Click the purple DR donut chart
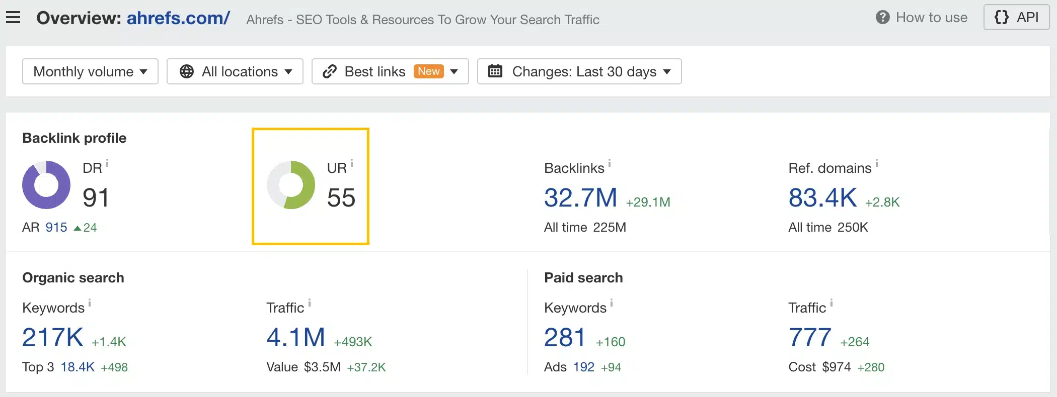The image size is (1057, 397). [46, 185]
